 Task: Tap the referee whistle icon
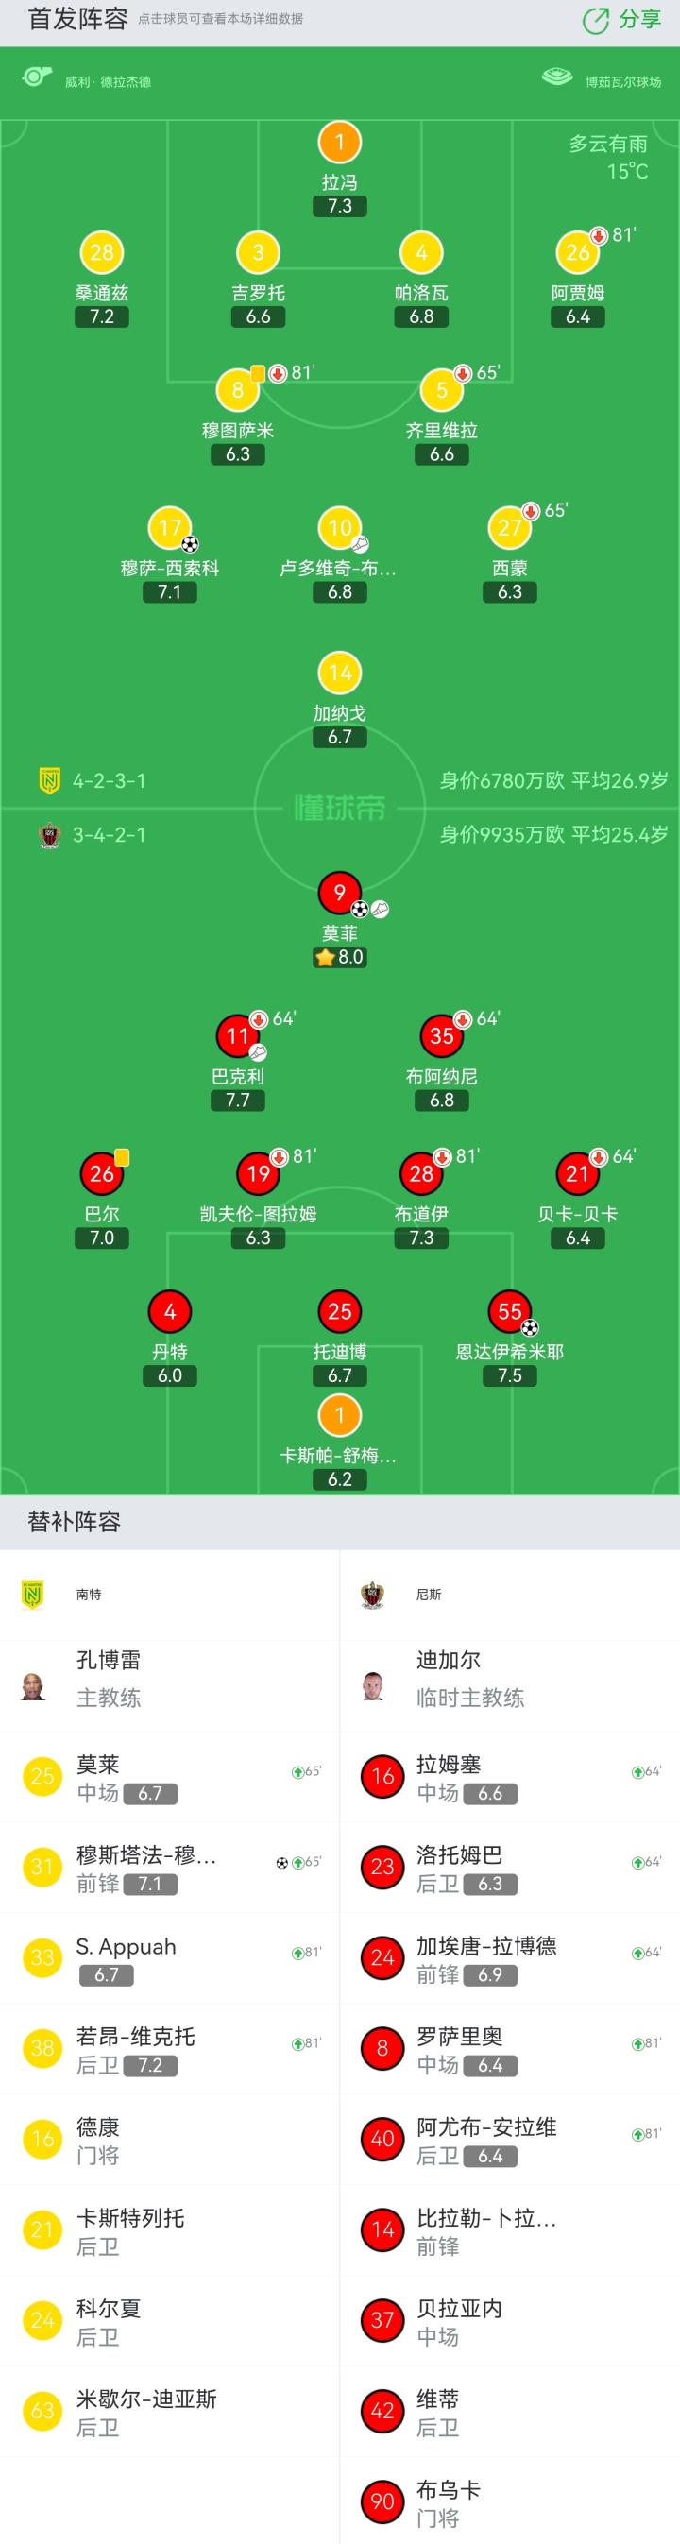(37, 77)
